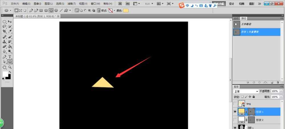Select the Crop tool in toolbox
The height and width of the screenshot is (129, 285).
(x=5, y=31)
